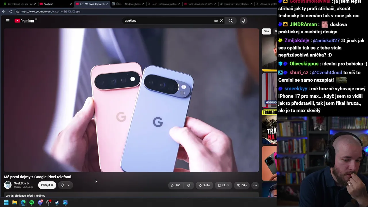Click the Google Pixel video player

131,100
